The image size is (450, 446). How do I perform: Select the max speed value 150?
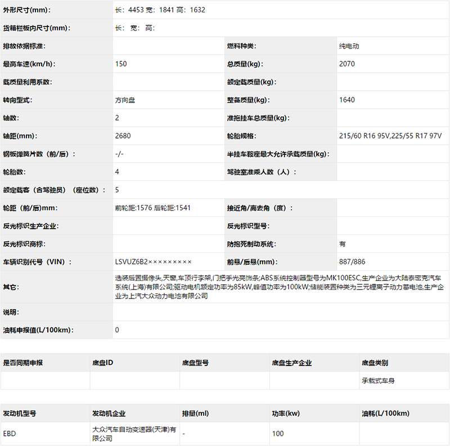coord(121,64)
